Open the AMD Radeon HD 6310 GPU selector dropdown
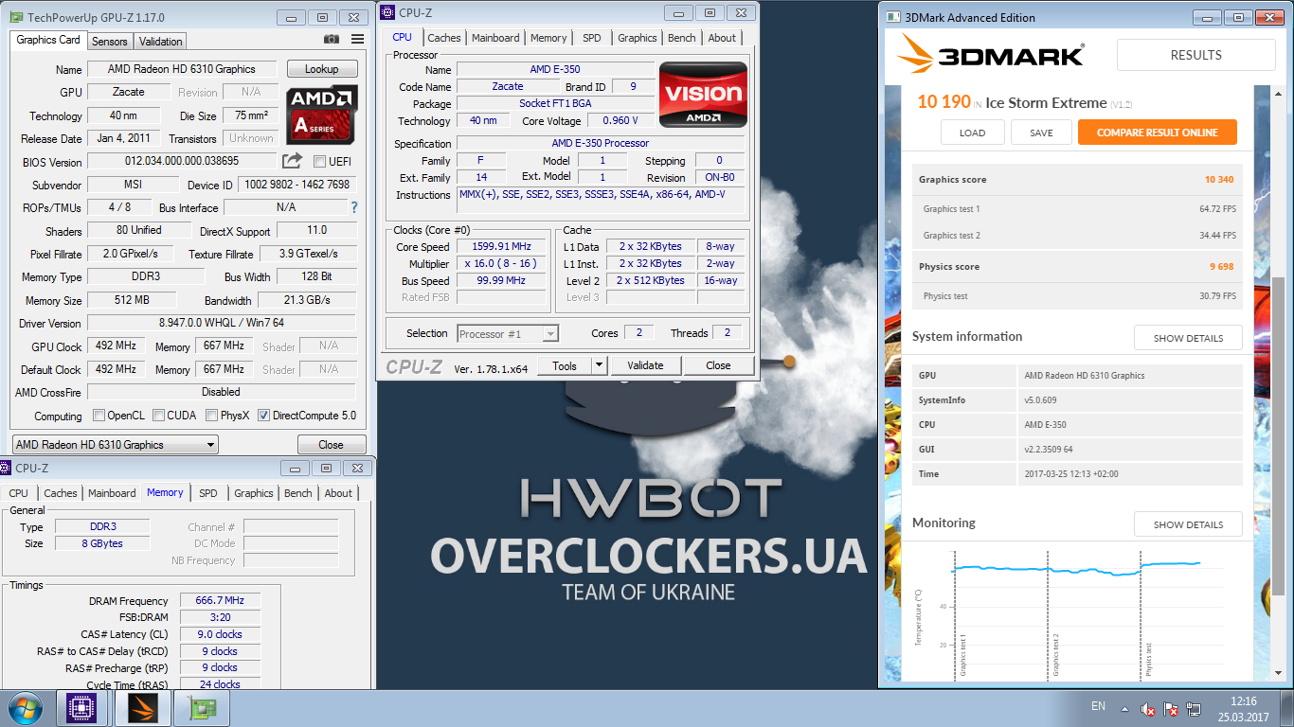The height and width of the screenshot is (727, 1294). (x=115, y=445)
